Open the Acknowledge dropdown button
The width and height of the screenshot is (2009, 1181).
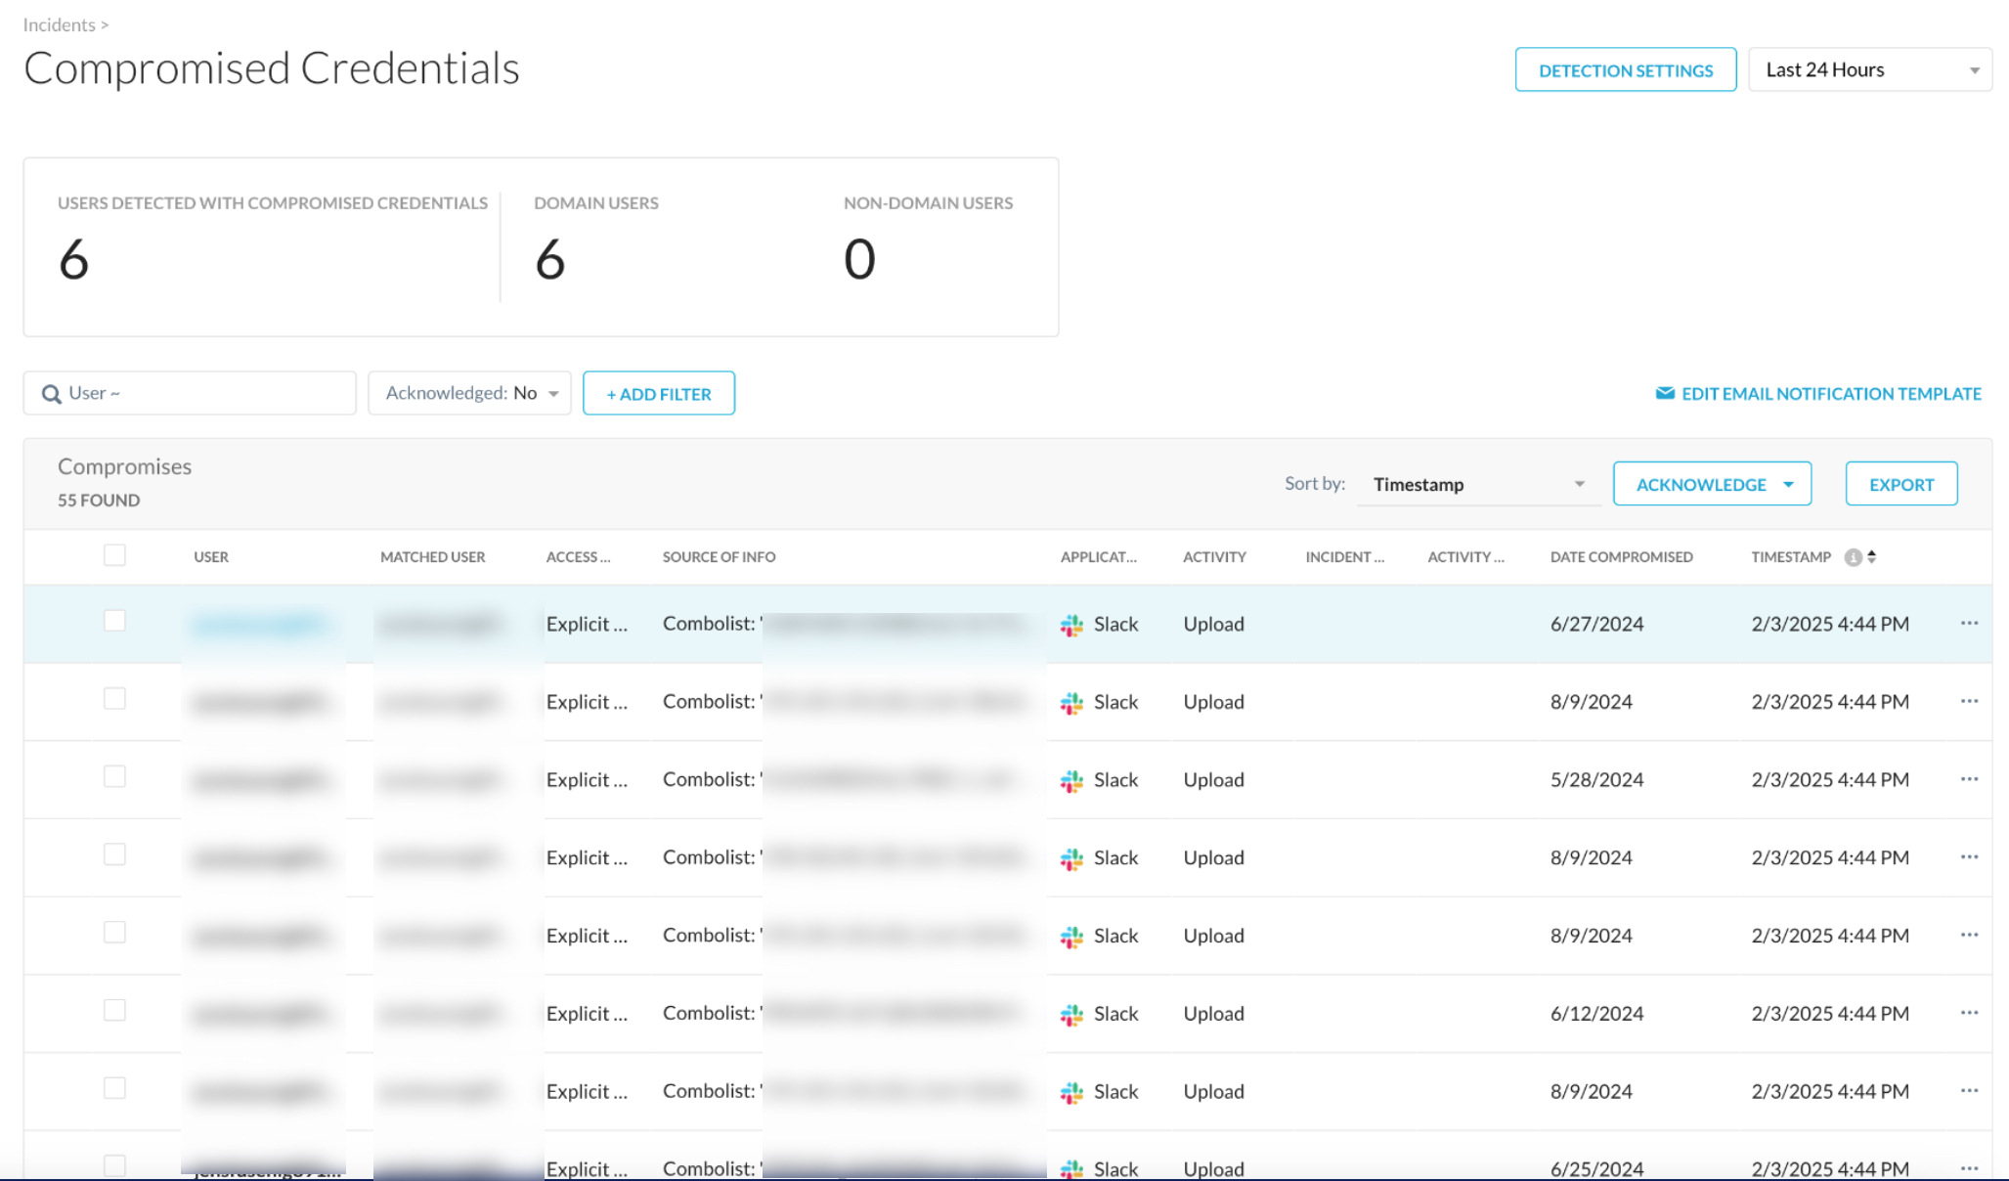click(1712, 483)
